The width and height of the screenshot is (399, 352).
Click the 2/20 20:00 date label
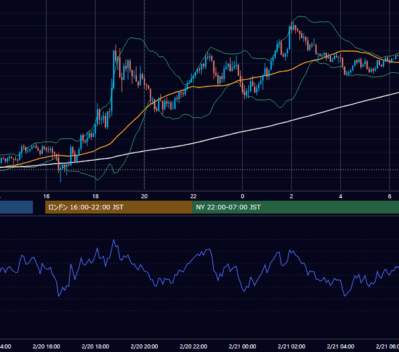tap(144, 346)
